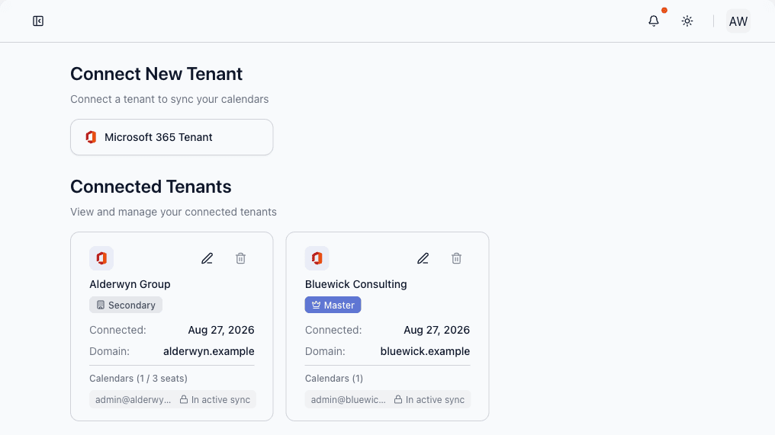The image size is (775, 435).
Task: Delete the Alderwyn Group tenant
Action: 241,258
